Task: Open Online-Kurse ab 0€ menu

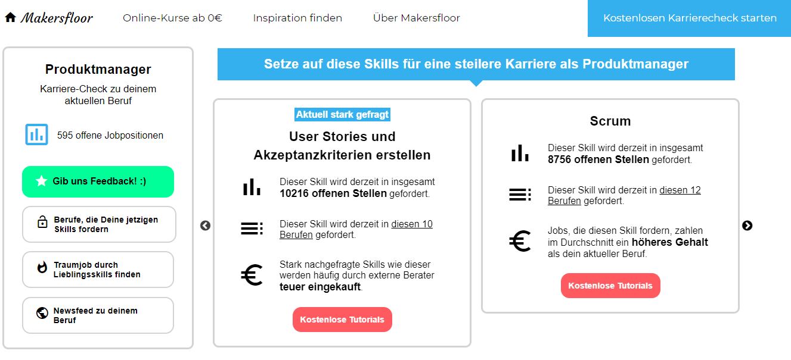Action: pyautogui.click(x=172, y=18)
